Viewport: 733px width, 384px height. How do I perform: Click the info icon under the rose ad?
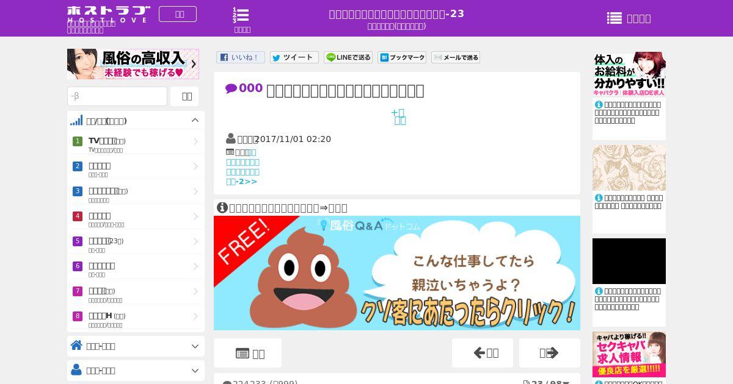pyautogui.click(x=599, y=197)
